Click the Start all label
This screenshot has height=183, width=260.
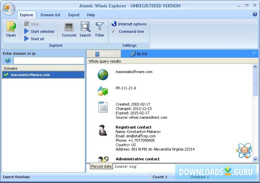click(37, 39)
